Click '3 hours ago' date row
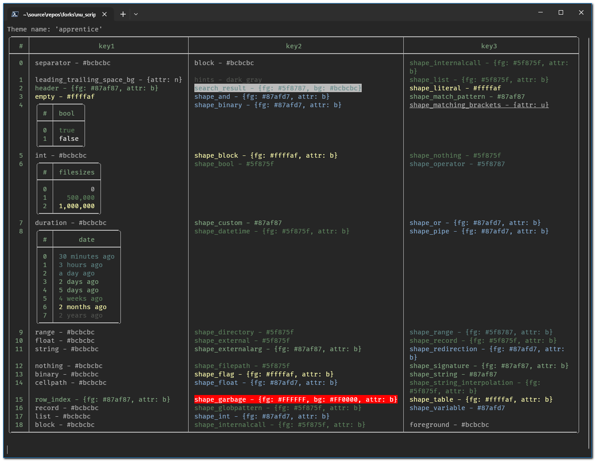 (x=81, y=265)
